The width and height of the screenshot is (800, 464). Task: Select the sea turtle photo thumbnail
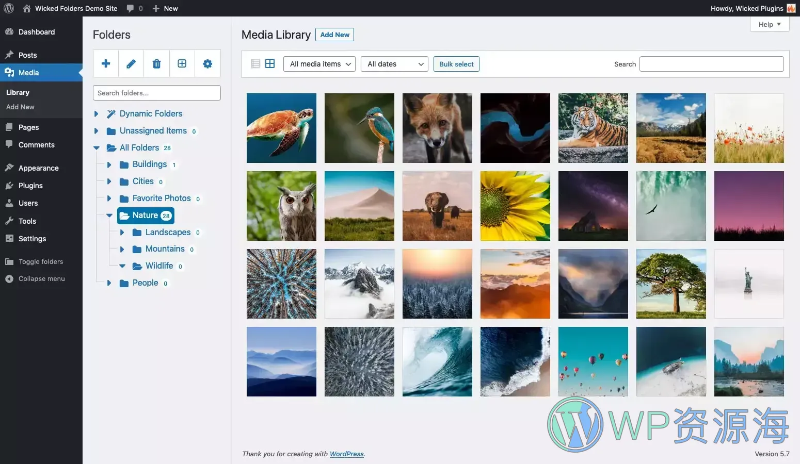coord(281,128)
